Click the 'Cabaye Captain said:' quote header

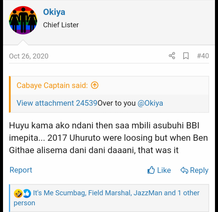pos(52,86)
